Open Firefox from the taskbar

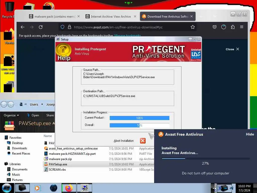(69, 188)
